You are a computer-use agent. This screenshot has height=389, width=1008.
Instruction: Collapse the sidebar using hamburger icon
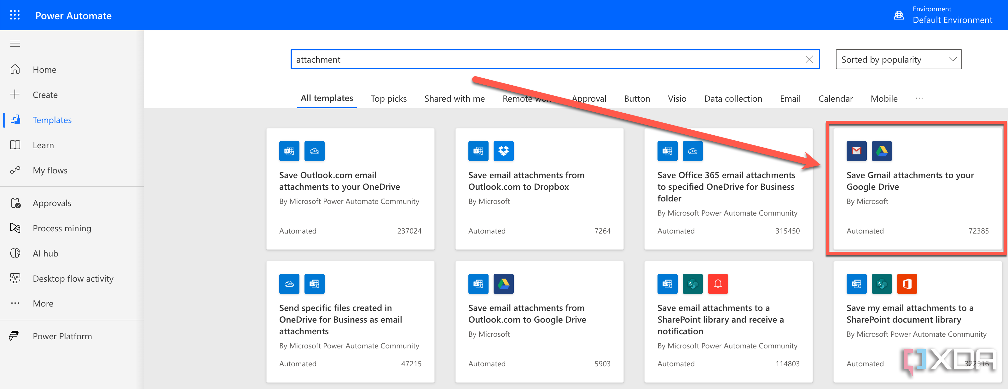point(15,43)
